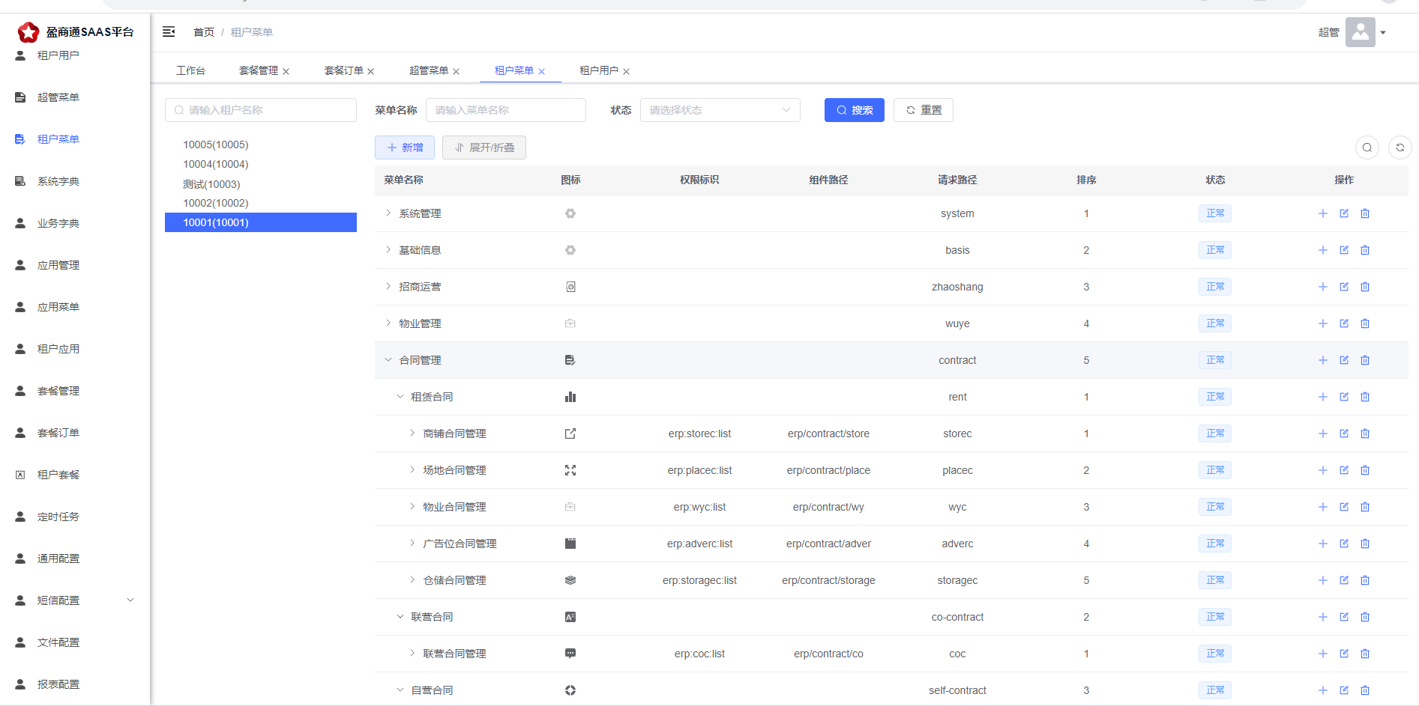Expand the 招商运营 row
Image resolution: width=1419 pixels, height=706 pixels.
(388, 287)
